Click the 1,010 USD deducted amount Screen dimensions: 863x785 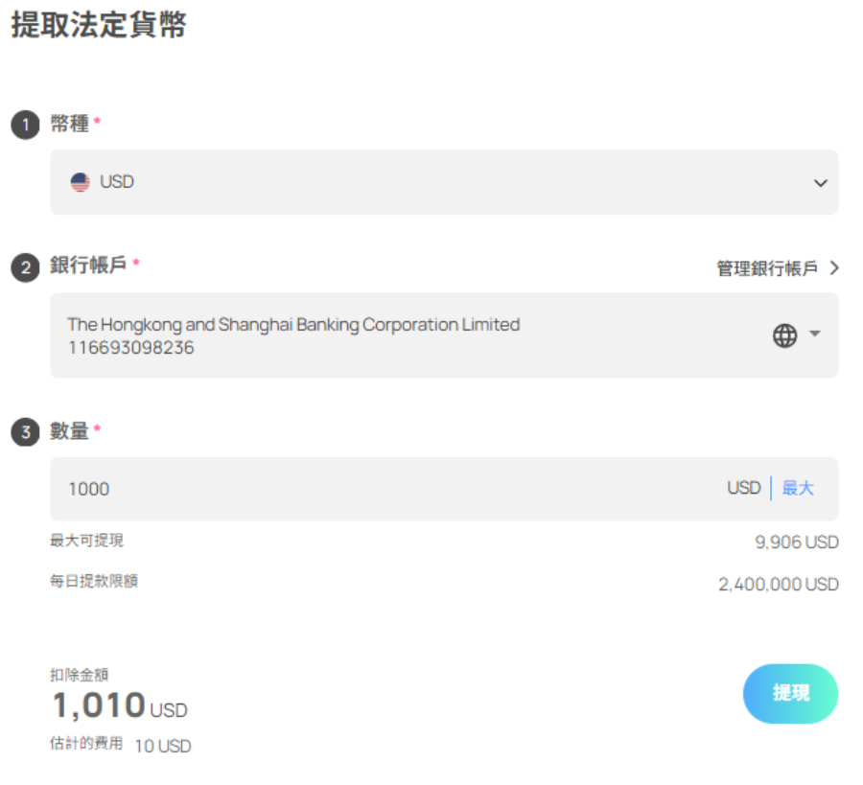tap(120, 705)
